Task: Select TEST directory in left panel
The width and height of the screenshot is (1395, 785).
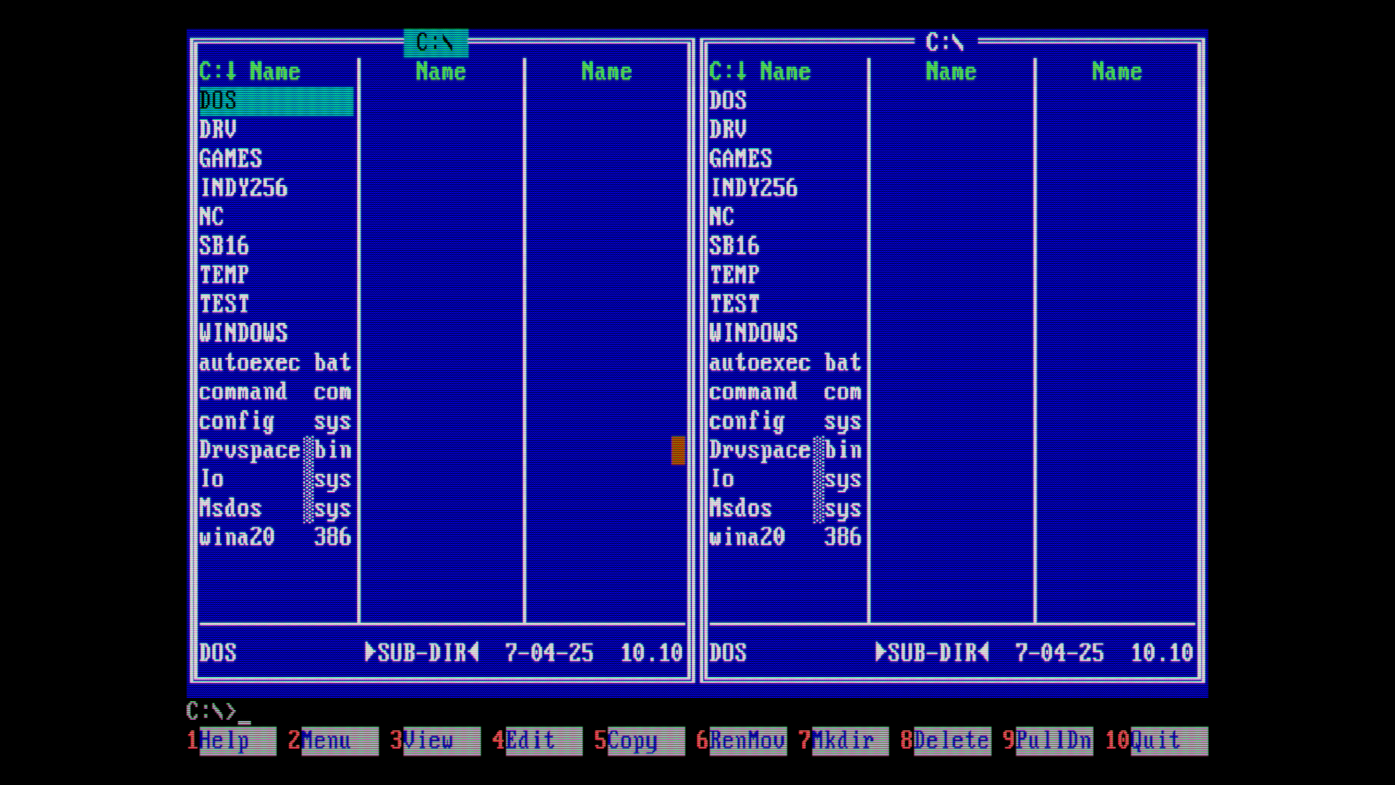Action: (x=276, y=304)
